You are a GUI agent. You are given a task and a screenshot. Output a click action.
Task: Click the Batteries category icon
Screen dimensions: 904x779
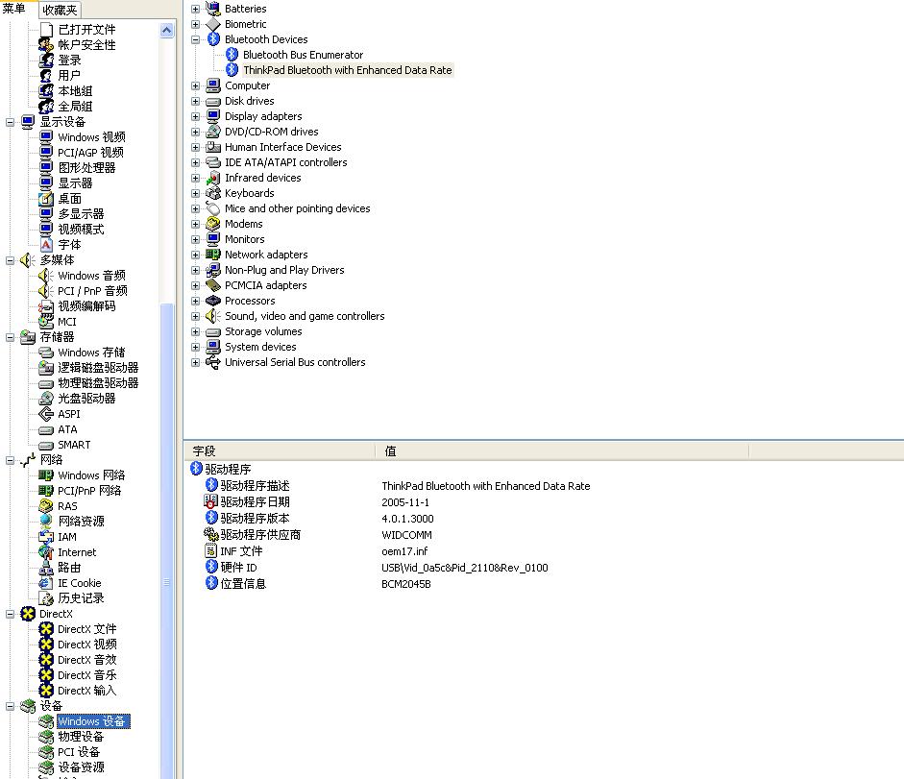213,9
